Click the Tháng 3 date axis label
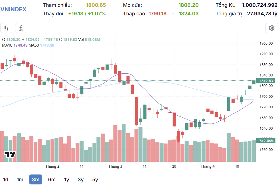Image resolution: width=278 pixels, height=185 pixels. pos(115,166)
